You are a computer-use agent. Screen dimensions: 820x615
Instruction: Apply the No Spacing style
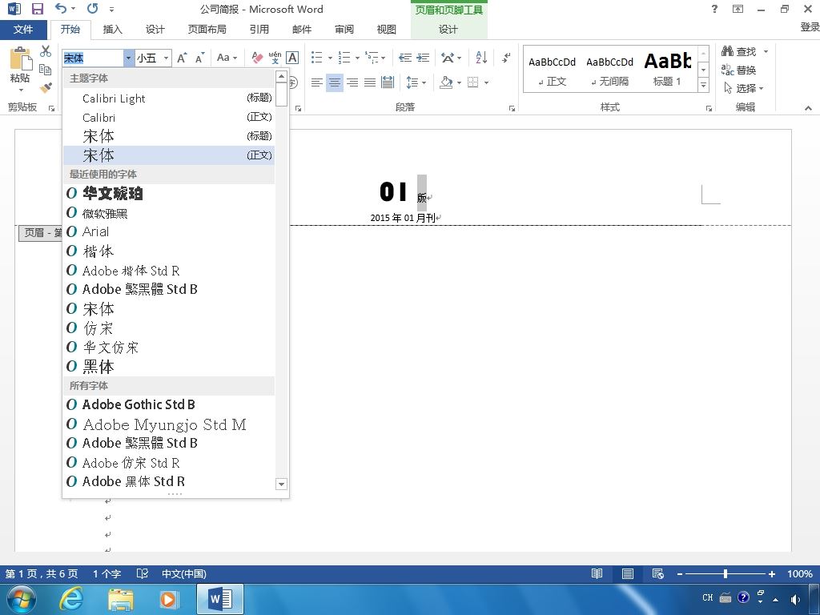609,70
